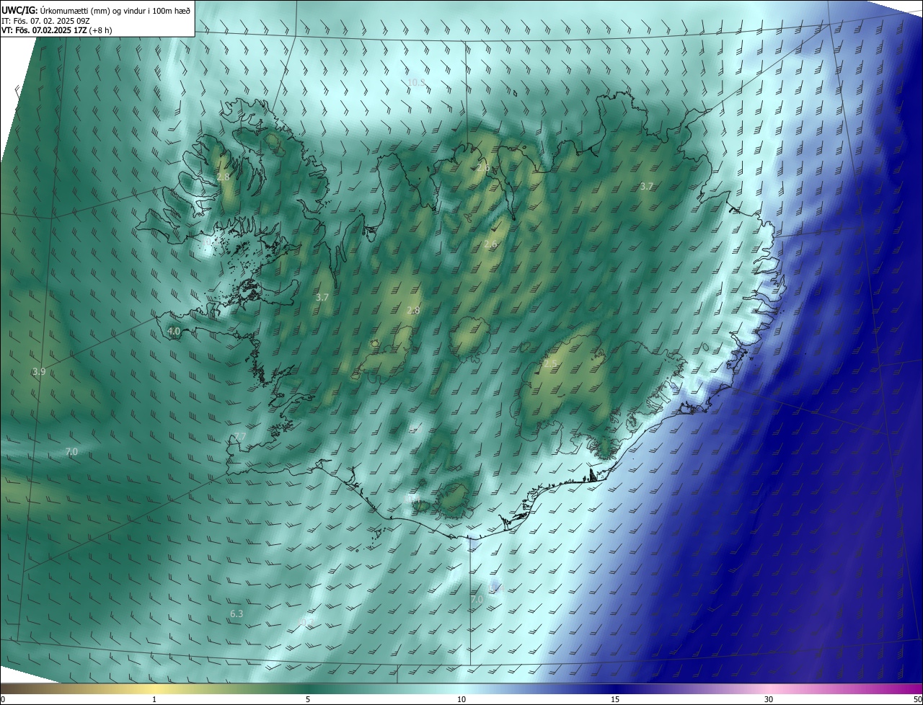The width and height of the screenshot is (923, 705).
Task: Click the 3.9 value over the western ocean
Action: pos(39,372)
